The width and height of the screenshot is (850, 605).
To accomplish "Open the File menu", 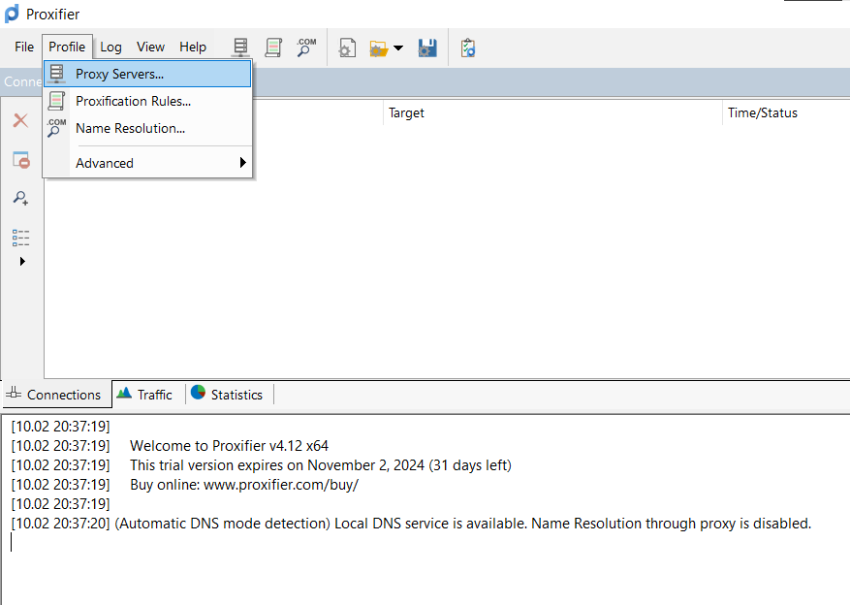I will (24, 48).
